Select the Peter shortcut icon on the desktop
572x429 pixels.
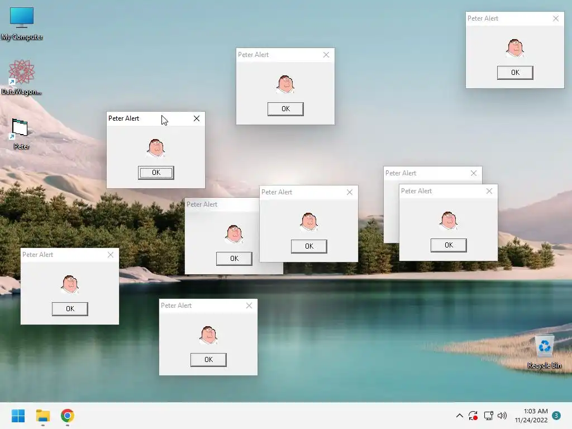pyautogui.click(x=21, y=134)
